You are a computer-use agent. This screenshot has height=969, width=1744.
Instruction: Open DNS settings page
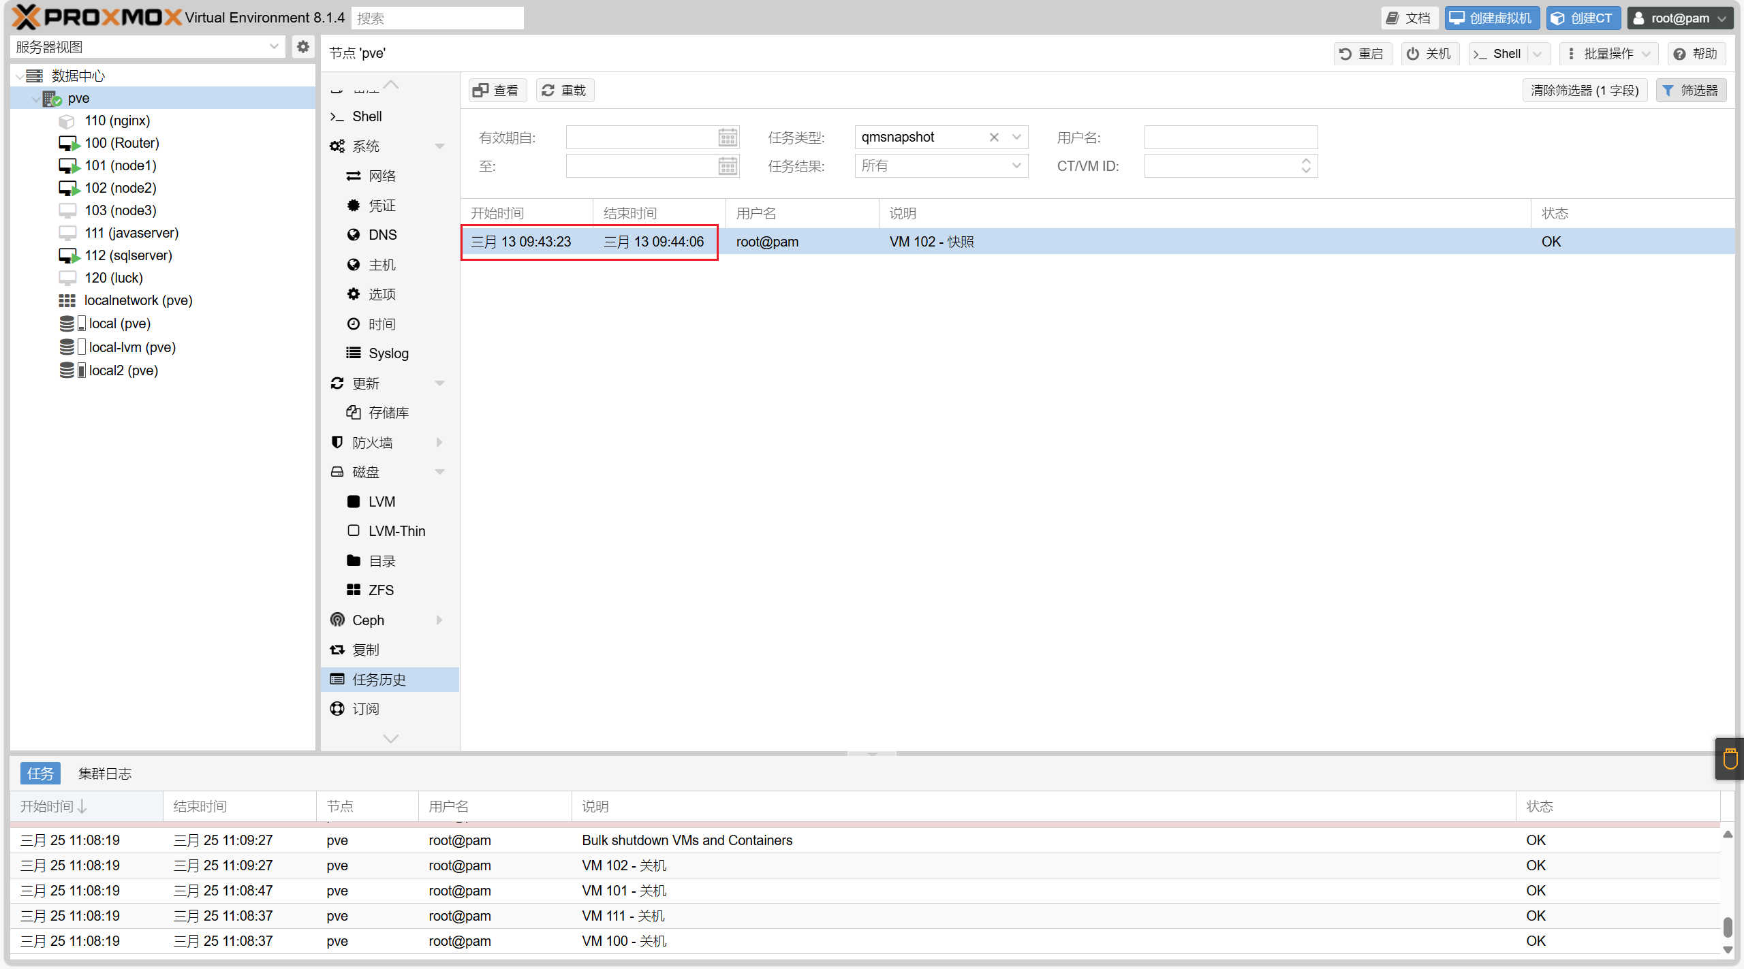pos(382,235)
